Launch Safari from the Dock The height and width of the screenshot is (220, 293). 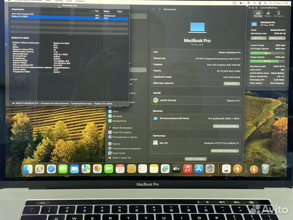[x=51, y=169]
